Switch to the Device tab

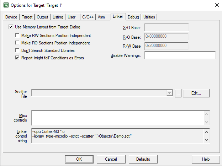pos(11,17)
